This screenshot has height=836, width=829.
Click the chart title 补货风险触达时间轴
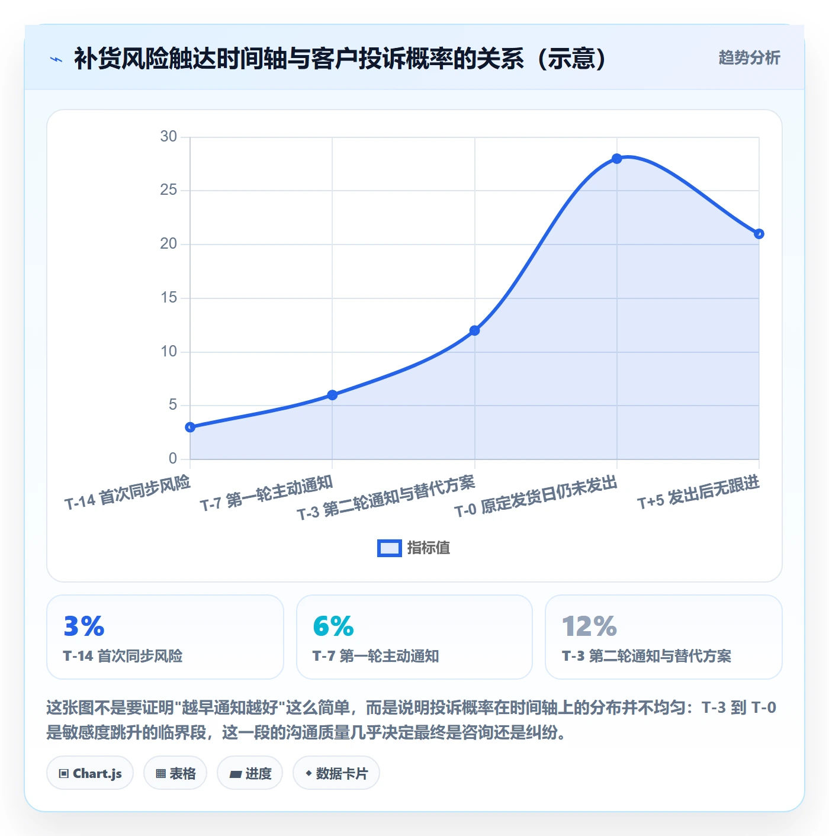pos(340,59)
